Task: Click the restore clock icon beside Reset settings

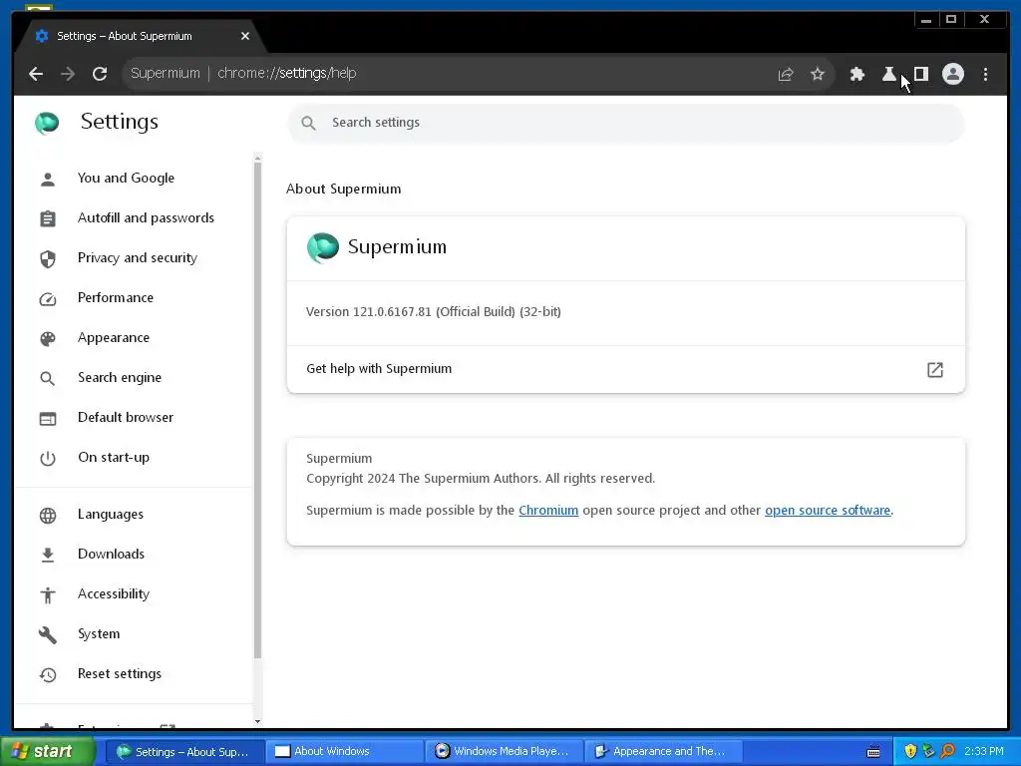Action: pyautogui.click(x=48, y=675)
